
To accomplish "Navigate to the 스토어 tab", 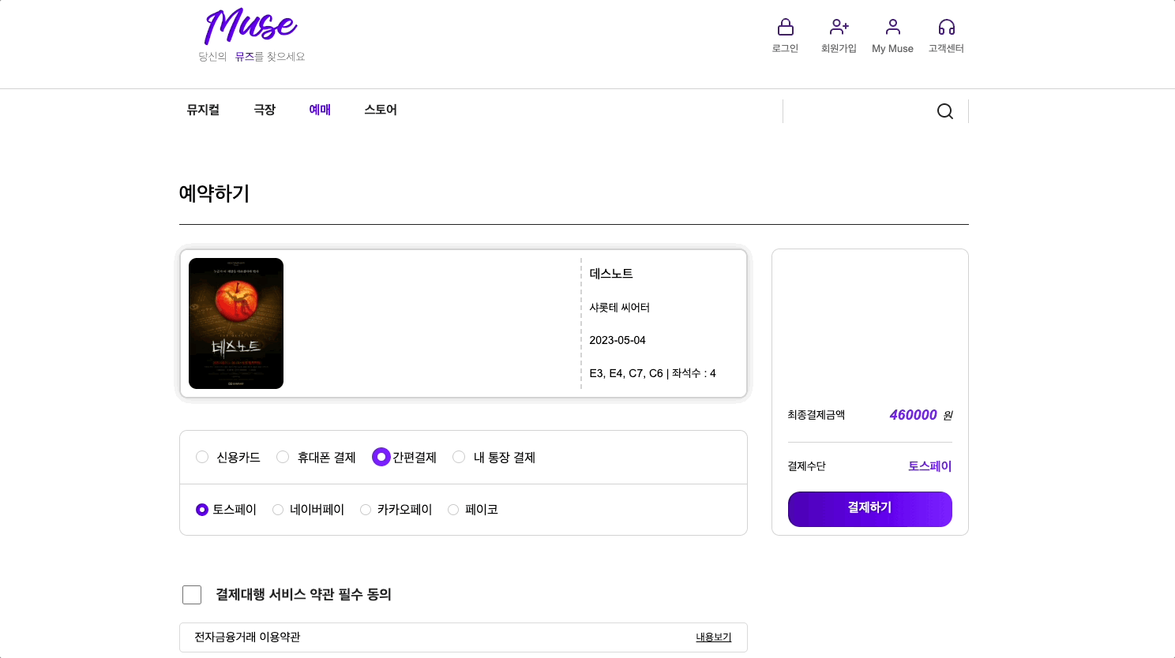I will tap(380, 110).
